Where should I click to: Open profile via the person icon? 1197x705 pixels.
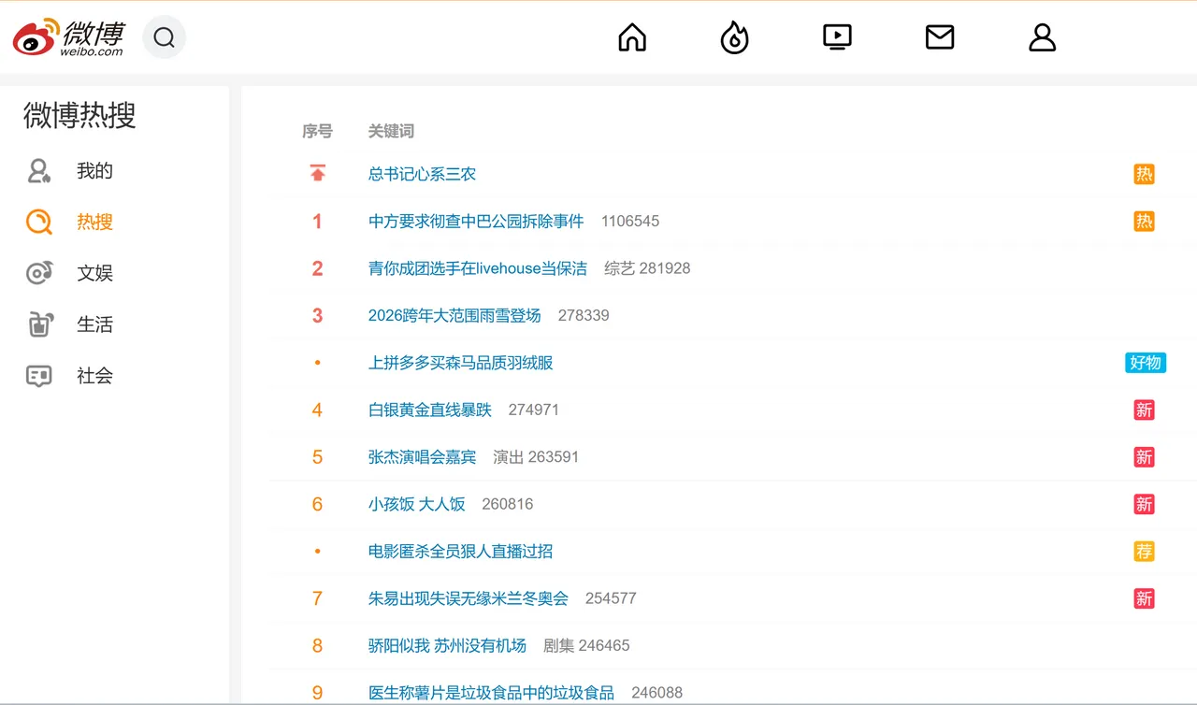[x=1042, y=37]
